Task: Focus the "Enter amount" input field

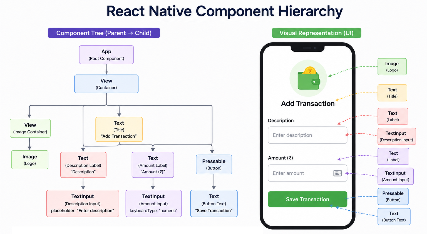Action: (307, 173)
